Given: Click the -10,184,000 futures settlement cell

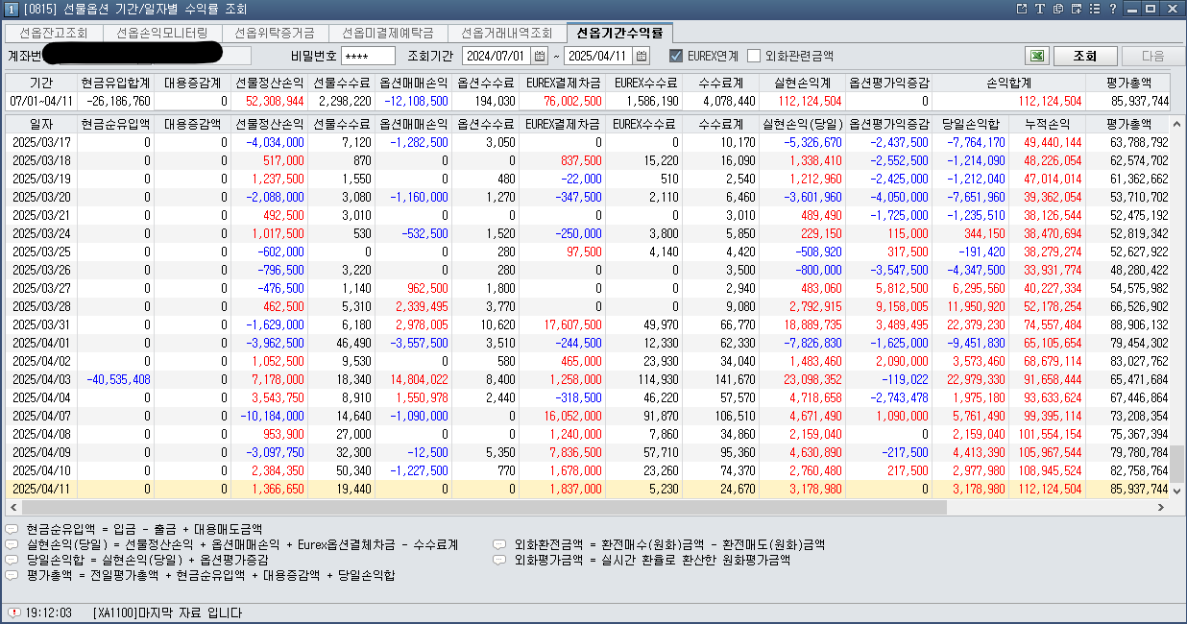Looking at the screenshot, I should pyautogui.click(x=269, y=416).
